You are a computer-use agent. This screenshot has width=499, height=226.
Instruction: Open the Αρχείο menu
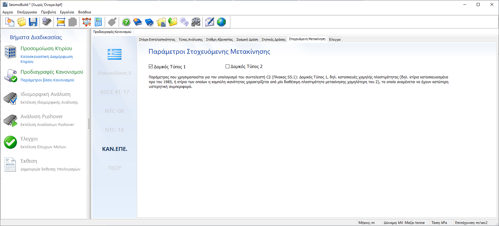8,12
